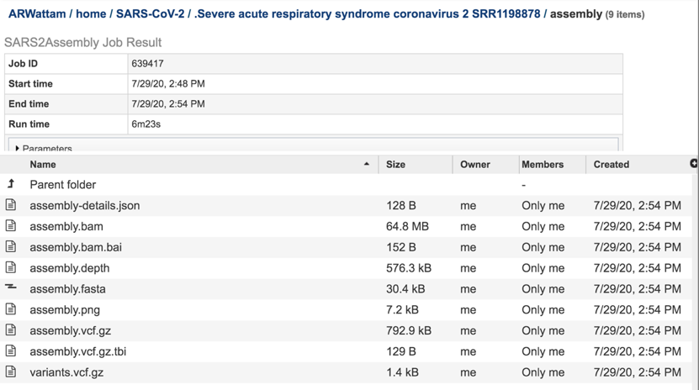Image resolution: width=699 pixels, height=390 pixels.
Task: Open the ARWattam breadcrumb link
Action: click(36, 14)
